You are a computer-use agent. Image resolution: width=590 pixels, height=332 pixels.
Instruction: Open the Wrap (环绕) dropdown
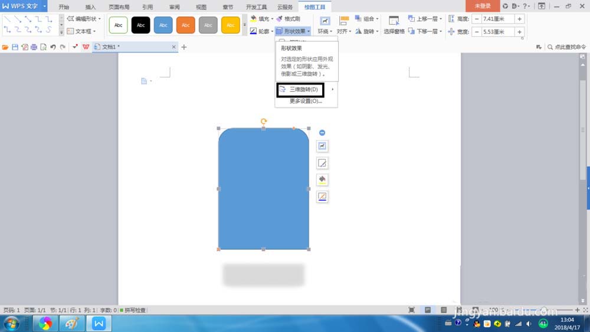(x=324, y=25)
